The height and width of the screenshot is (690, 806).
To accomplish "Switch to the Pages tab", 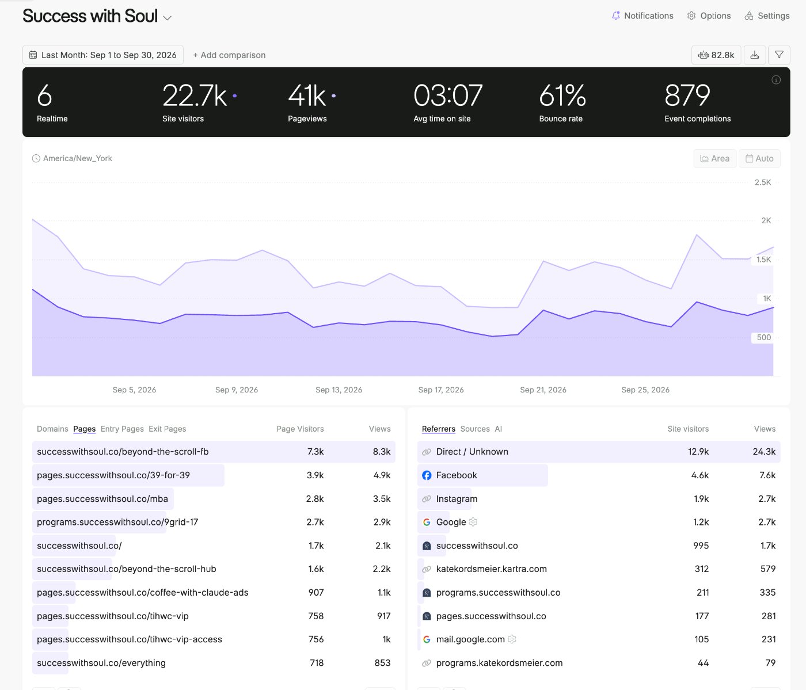I will click(x=84, y=429).
